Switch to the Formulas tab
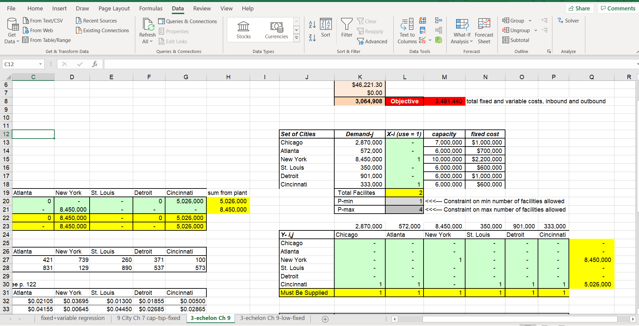The image size is (639, 326). 151,8
